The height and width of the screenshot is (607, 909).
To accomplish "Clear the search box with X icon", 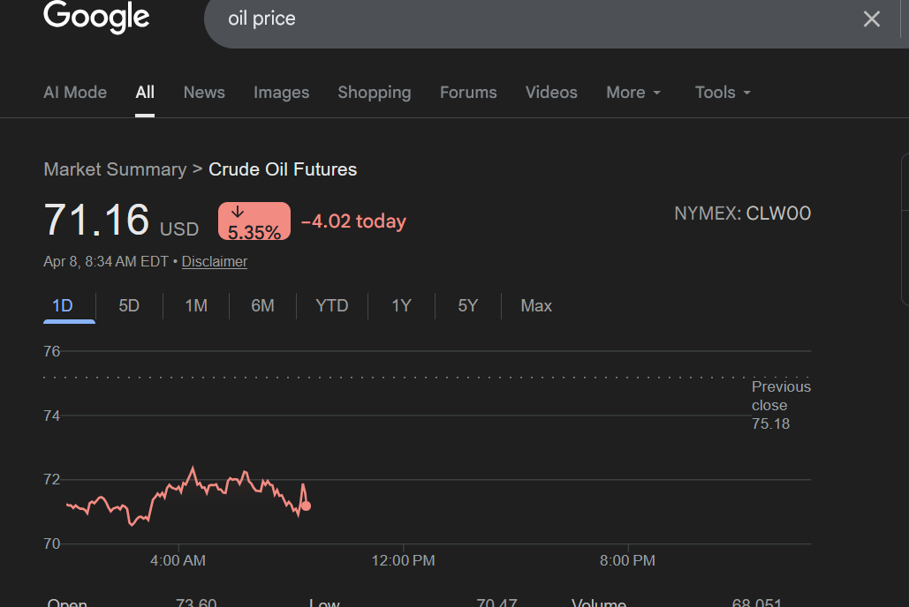I will pos(871,19).
